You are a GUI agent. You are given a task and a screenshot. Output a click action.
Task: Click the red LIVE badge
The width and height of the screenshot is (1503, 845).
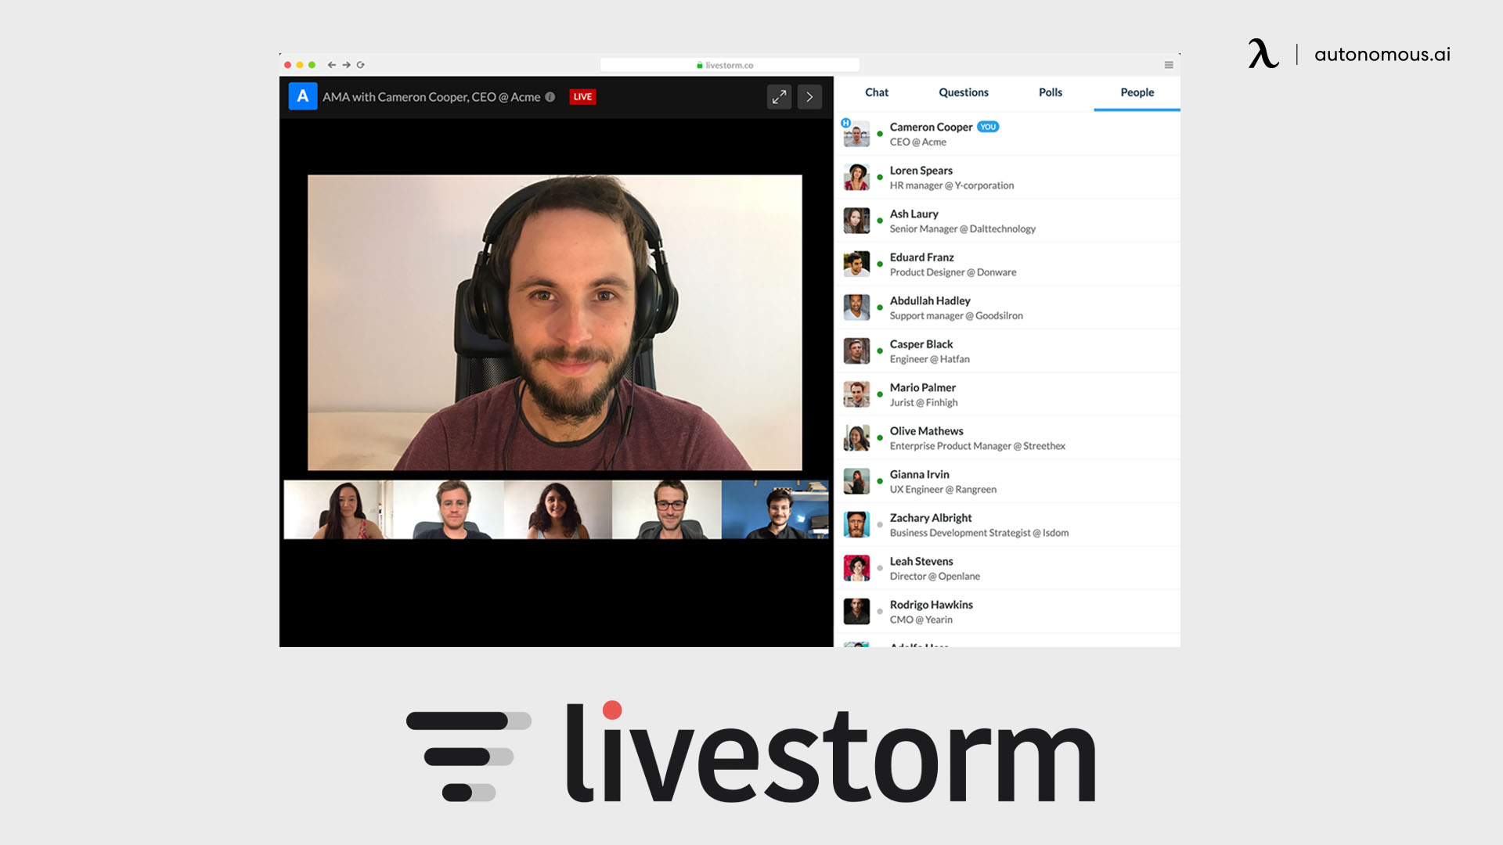(582, 97)
